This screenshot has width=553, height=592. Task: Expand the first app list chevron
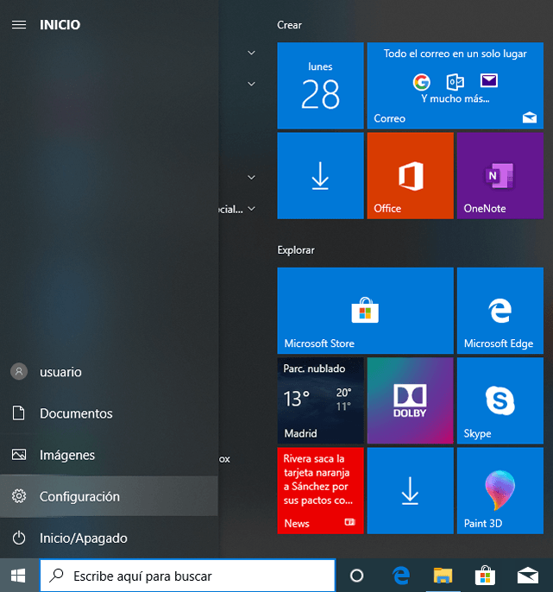point(251,53)
